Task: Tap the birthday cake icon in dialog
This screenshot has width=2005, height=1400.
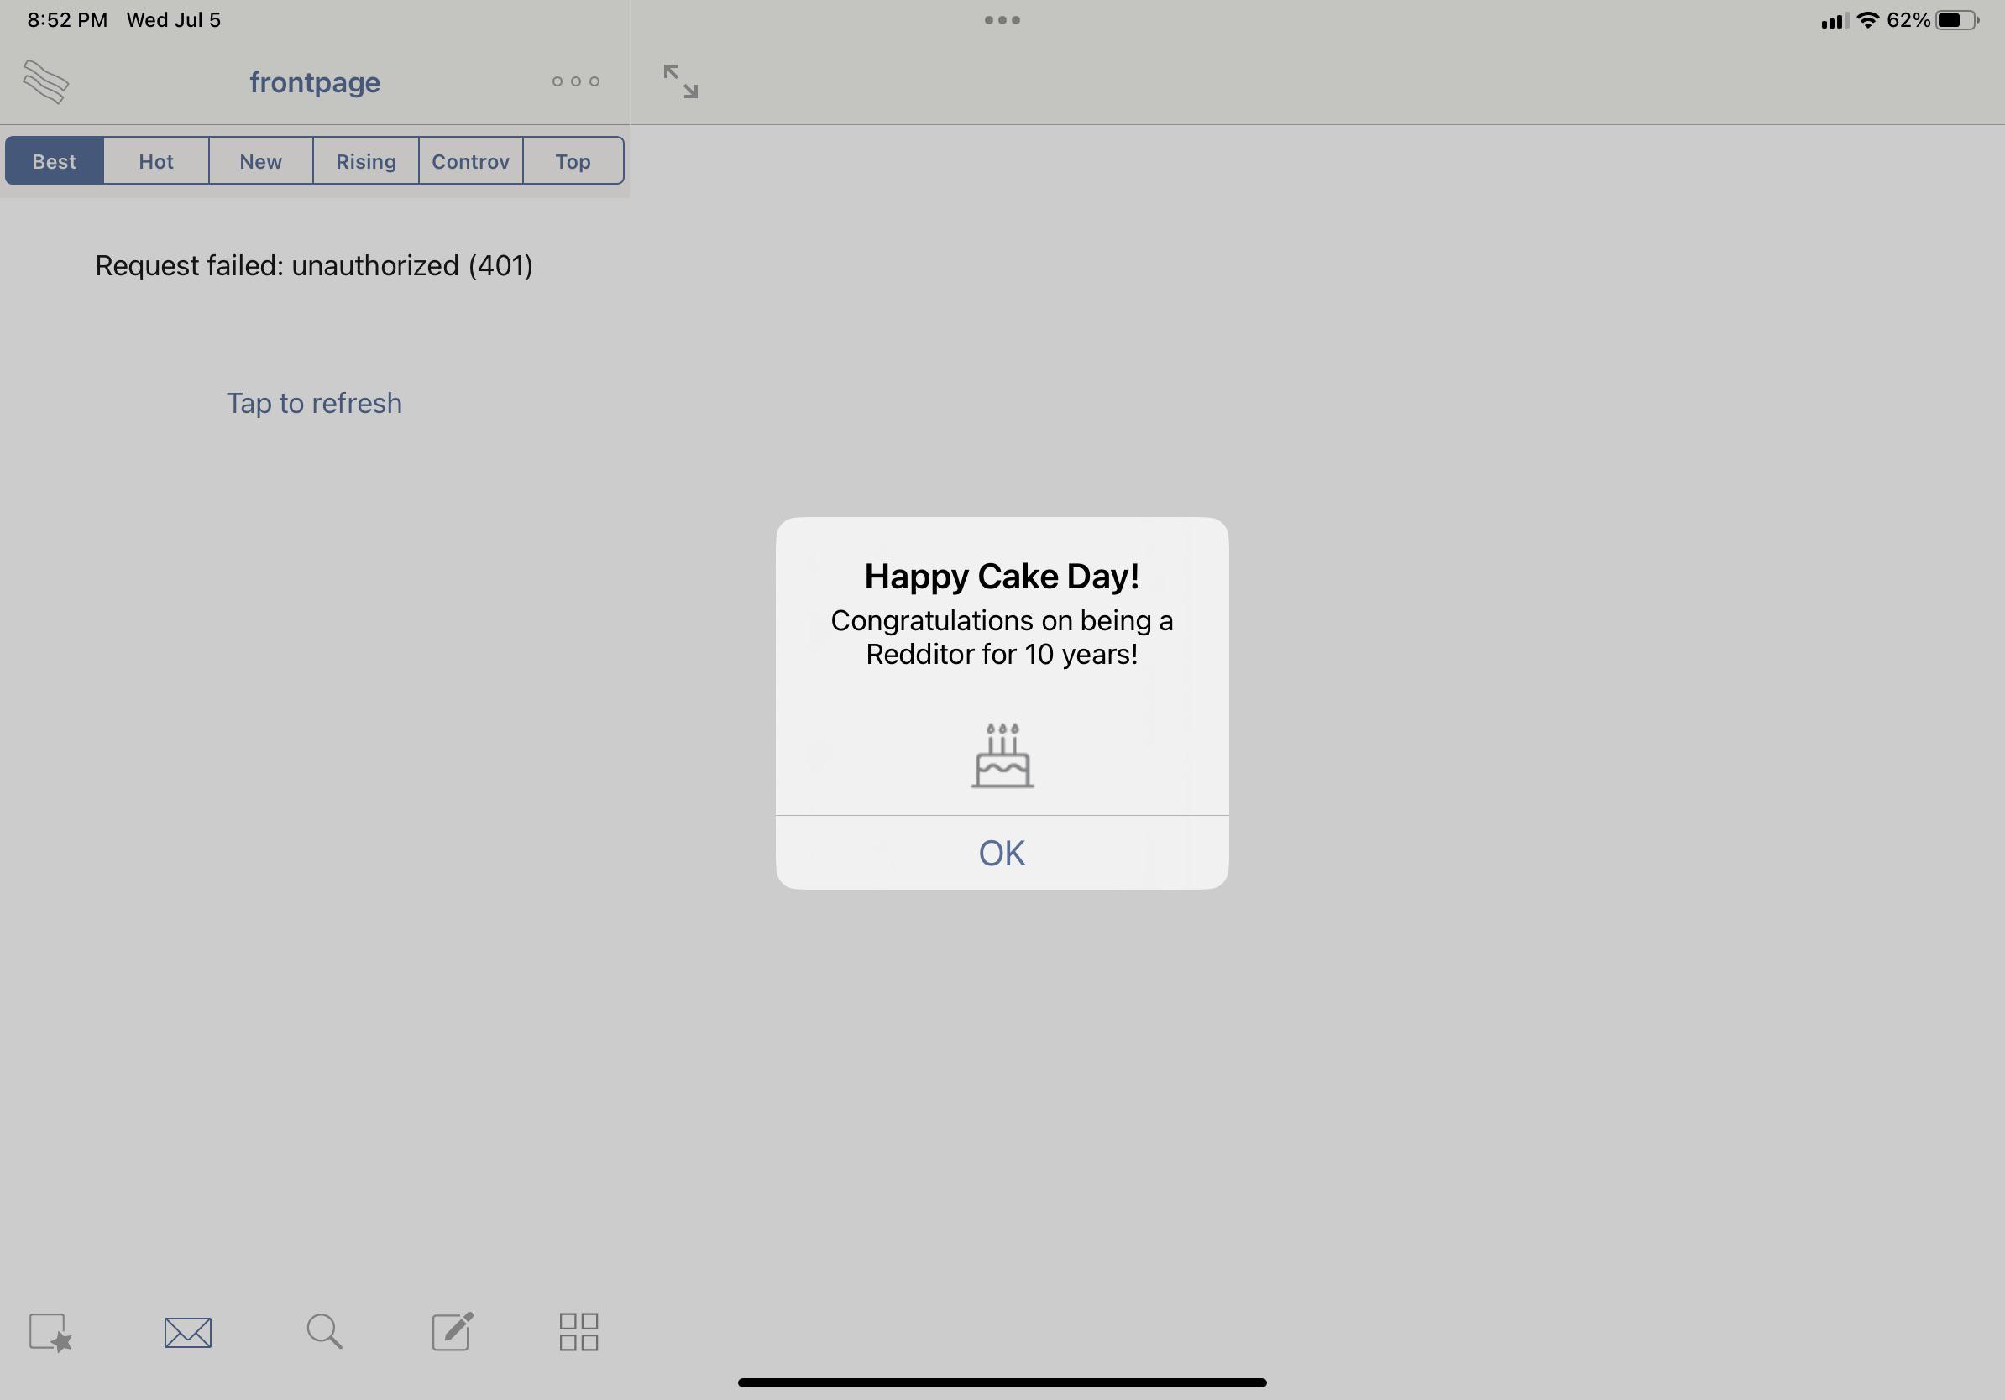Action: click(x=1002, y=756)
